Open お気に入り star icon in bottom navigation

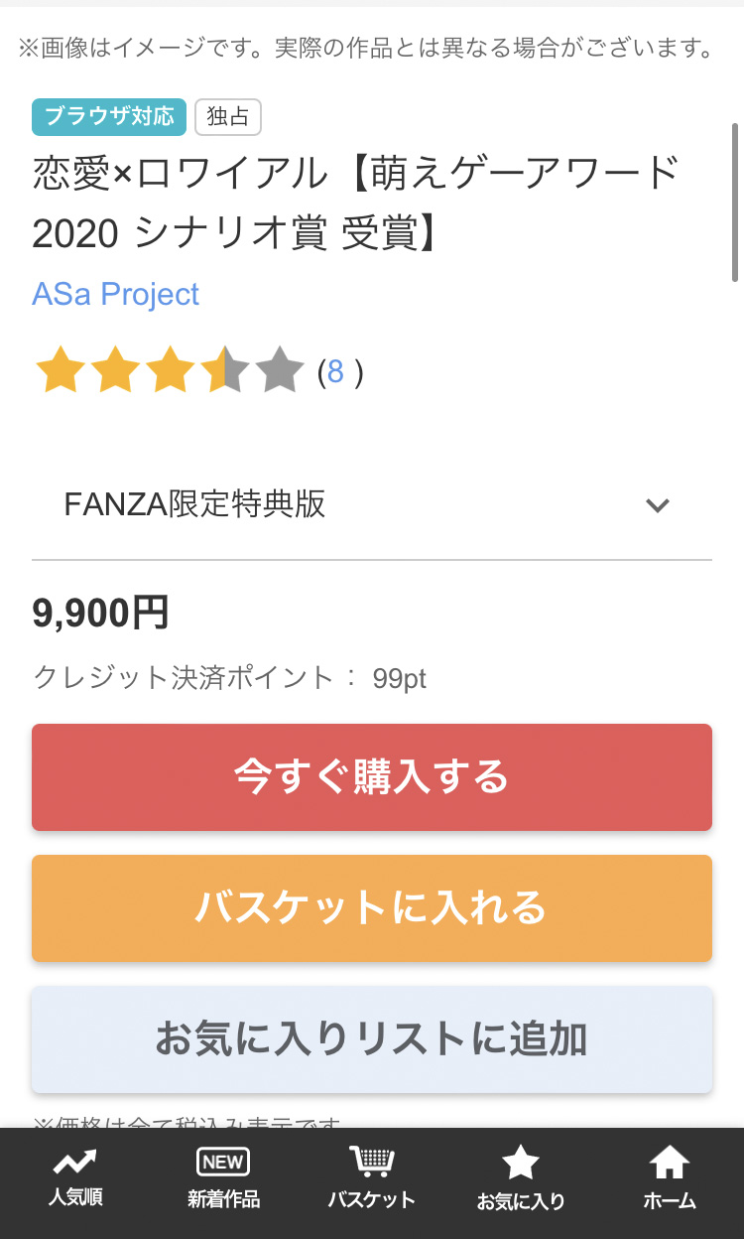(x=521, y=1163)
